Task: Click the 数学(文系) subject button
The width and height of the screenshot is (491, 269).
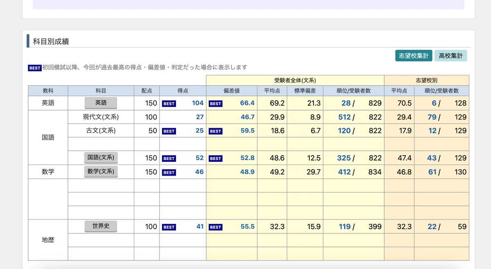Action: point(101,172)
